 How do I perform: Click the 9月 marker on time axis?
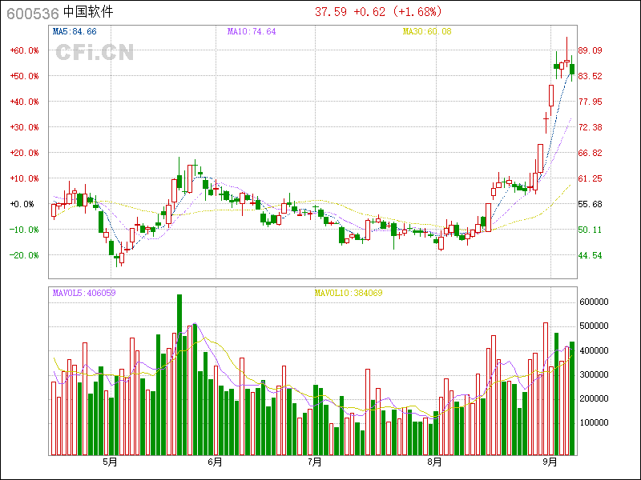tap(550, 462)
